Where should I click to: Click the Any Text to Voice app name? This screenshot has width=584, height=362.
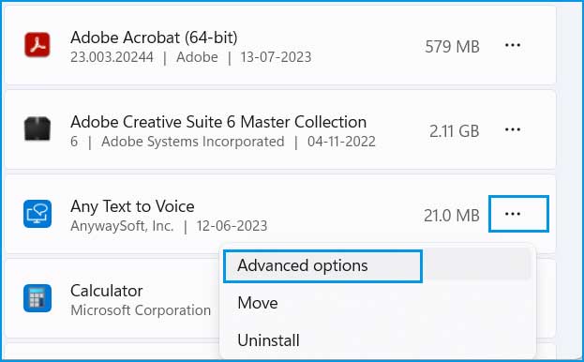(132, 206)
